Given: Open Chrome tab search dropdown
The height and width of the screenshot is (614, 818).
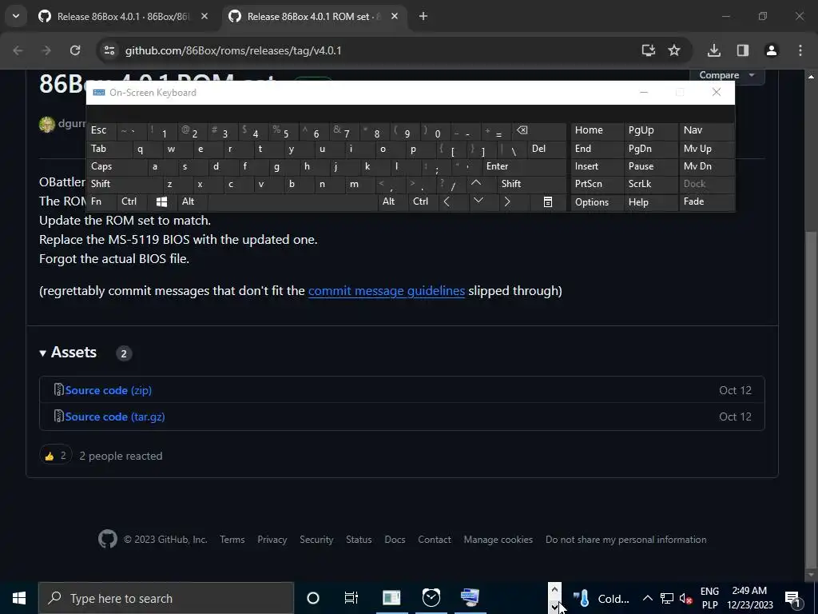Looking at the screenshot, I should 16,16.
